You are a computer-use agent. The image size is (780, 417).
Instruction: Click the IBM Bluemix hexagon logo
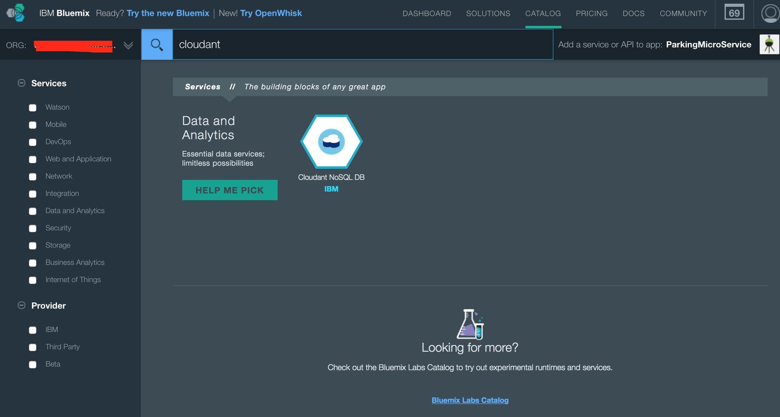pos(16,13)
